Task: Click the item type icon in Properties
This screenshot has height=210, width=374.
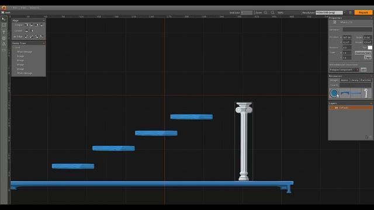Action: [x=334, y=22]
